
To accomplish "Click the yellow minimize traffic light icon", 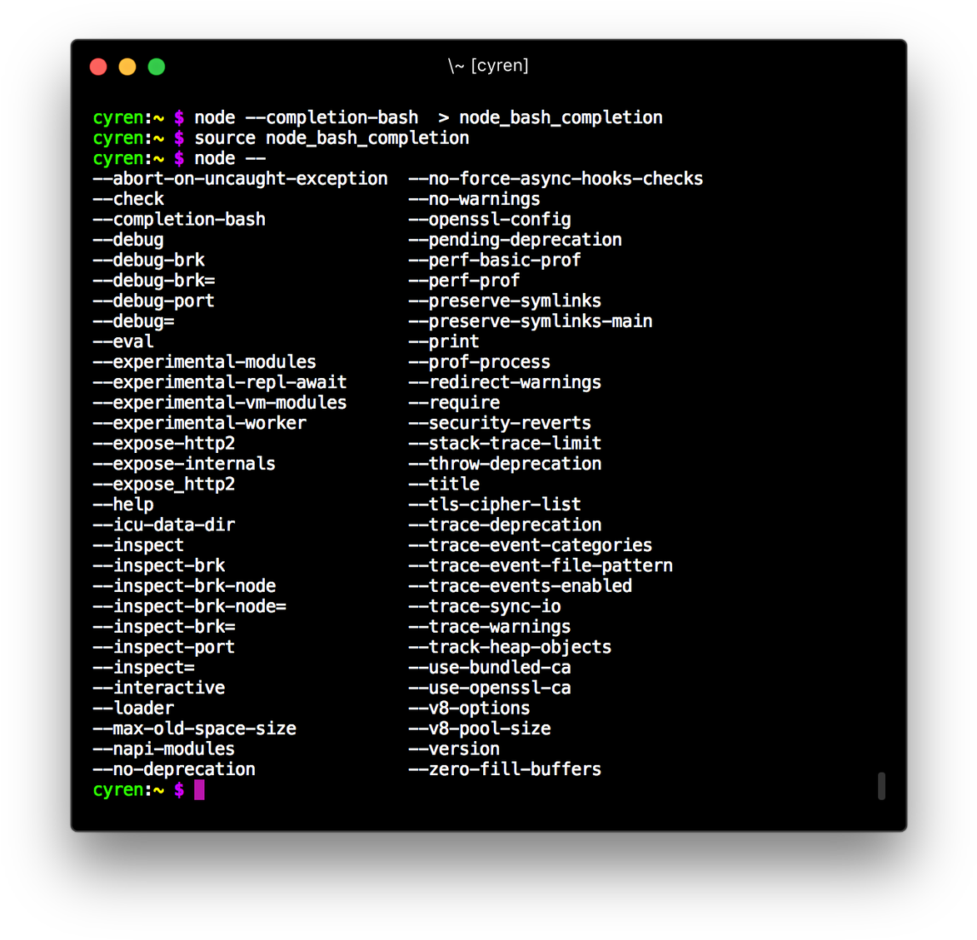I will point(127,67).
